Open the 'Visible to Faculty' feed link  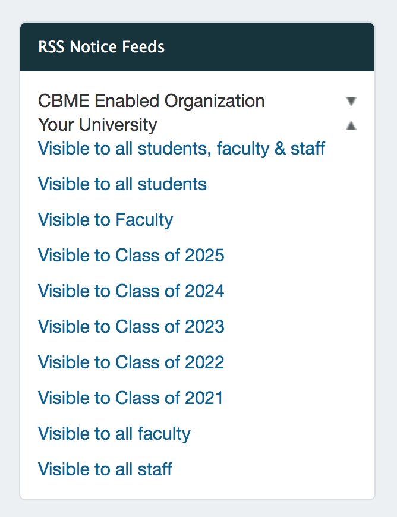tap(105, 220)
